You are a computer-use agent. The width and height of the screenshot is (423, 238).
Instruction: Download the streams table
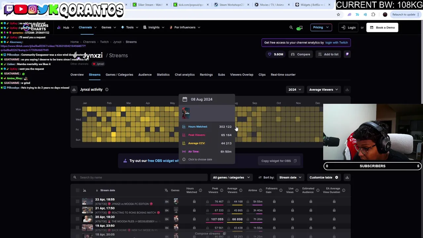(347, 178)
